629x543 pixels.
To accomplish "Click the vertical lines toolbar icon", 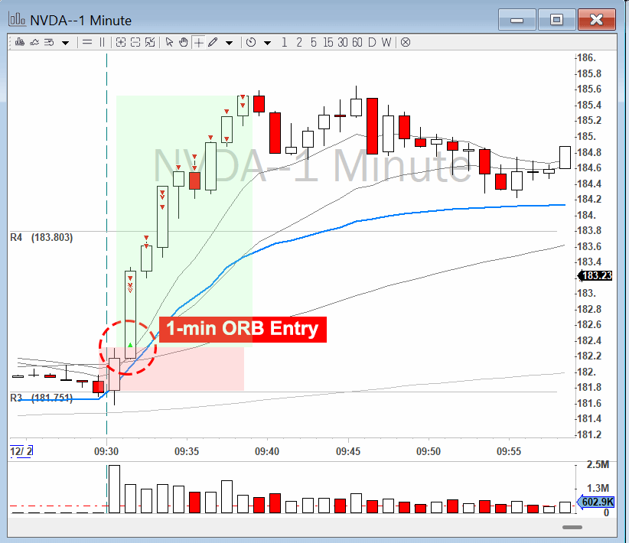I will point(102,42).
